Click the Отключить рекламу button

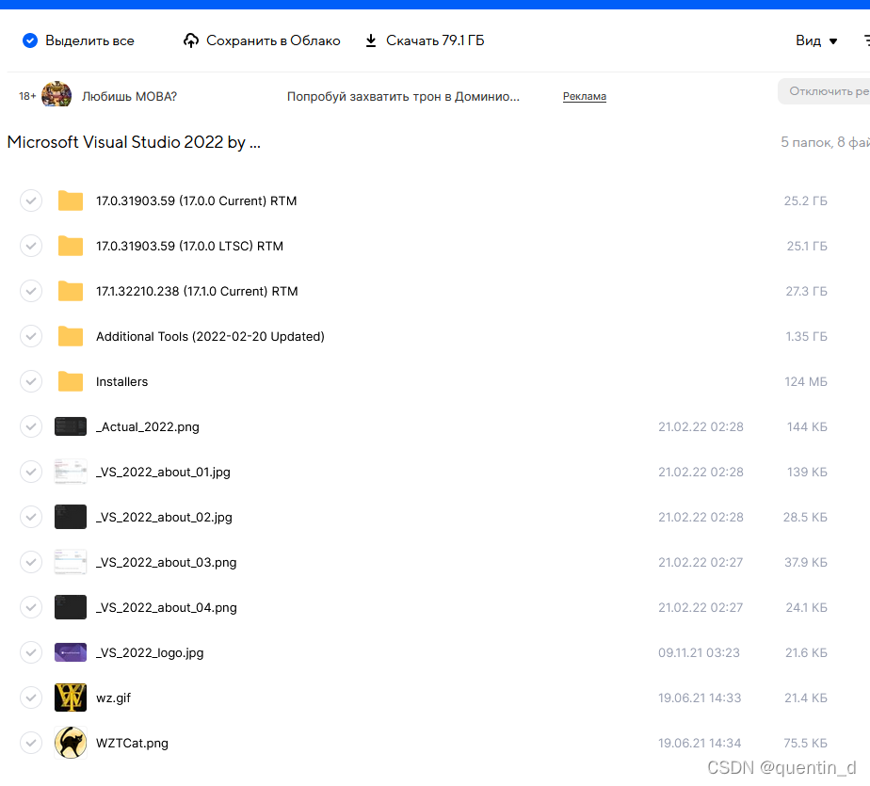(x=824, y=91)
